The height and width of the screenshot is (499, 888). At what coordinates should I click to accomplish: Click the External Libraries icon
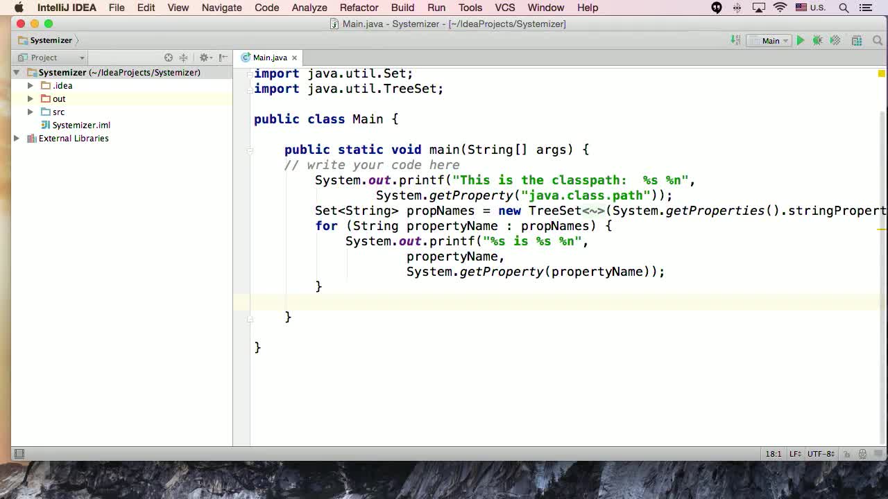(x=31, y=138)
